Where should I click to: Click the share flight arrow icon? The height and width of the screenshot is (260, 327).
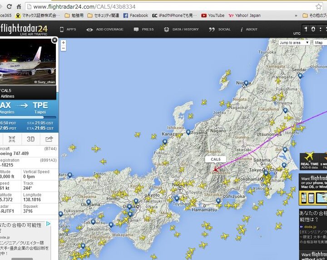point(49,139)
